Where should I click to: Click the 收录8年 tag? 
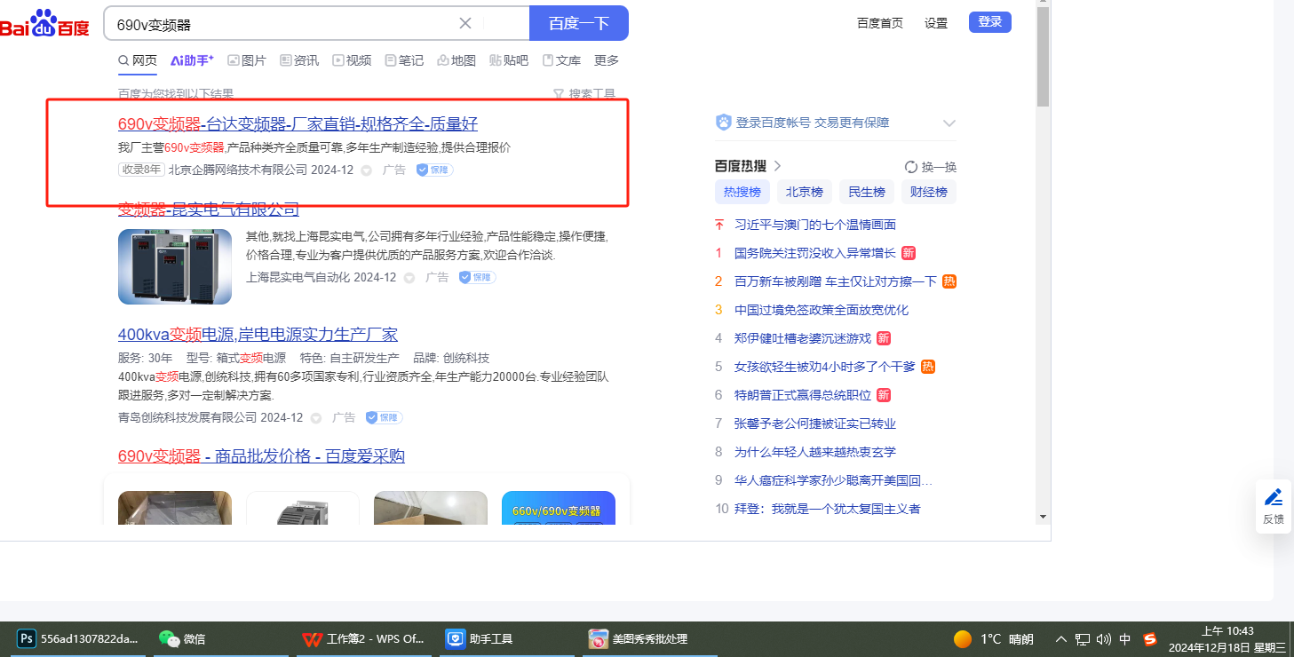(x=141, y=170)
